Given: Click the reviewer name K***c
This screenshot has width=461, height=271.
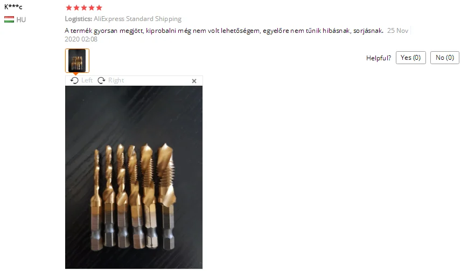Looking at the screenshot, I should click(13, 7).
